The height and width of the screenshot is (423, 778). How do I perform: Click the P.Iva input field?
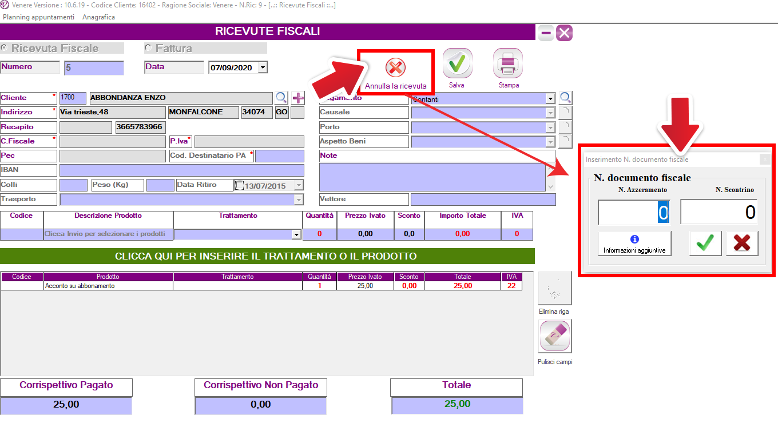tap(249, 141)
